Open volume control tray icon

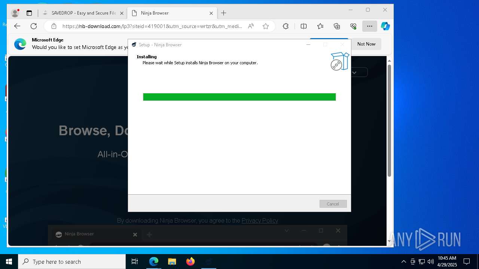pos(431,262)
